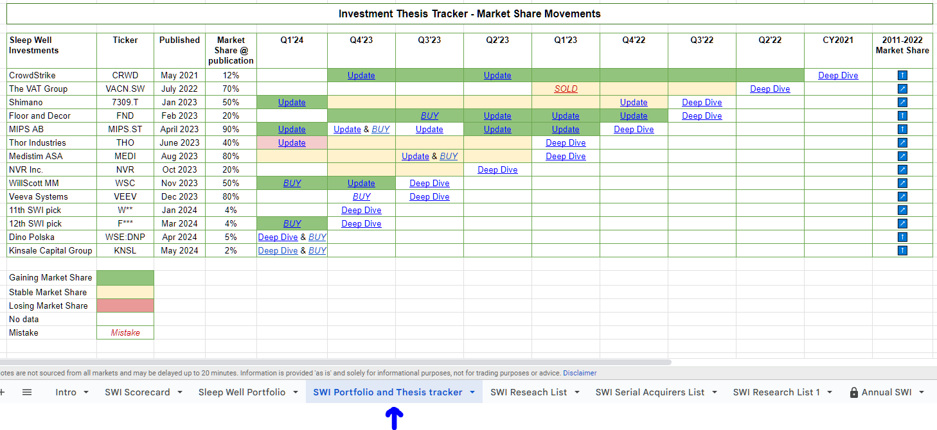Image resolution: width=937 pixels, height=430 pixels.
Task: Select the red Mistake legend cell
Action: [125, 332]
